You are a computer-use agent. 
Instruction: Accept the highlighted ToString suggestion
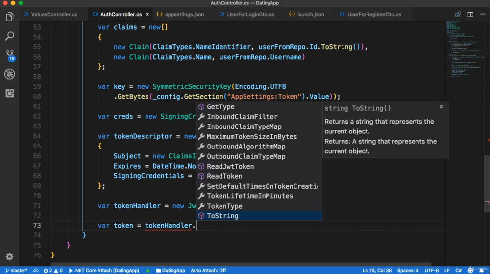click(x=259, y=216)
